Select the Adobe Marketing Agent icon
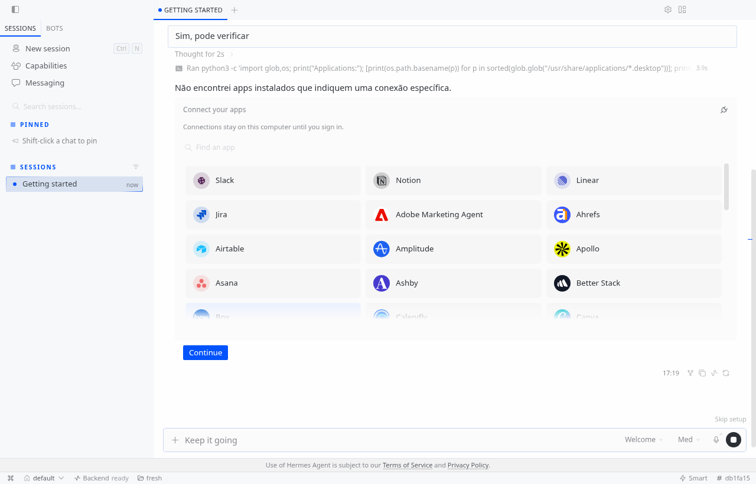The image size is (756, 484). point(382,215)
